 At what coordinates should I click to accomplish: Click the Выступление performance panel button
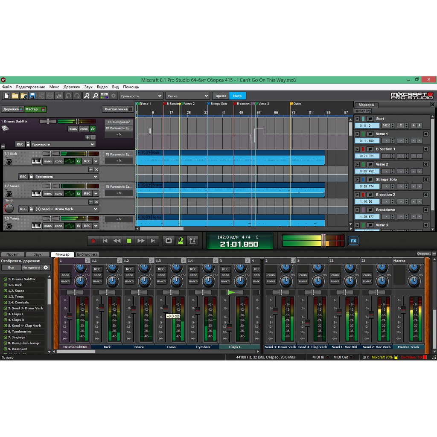(118, 109)
